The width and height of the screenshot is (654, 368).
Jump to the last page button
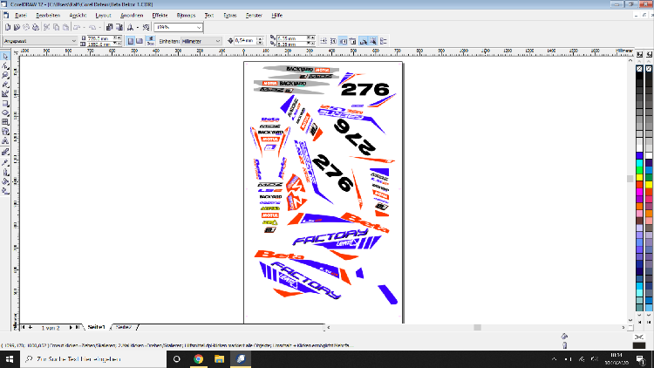click(77, 328)
